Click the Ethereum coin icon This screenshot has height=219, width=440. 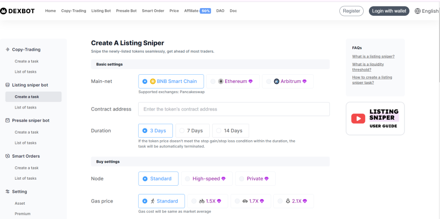(221, 81)
